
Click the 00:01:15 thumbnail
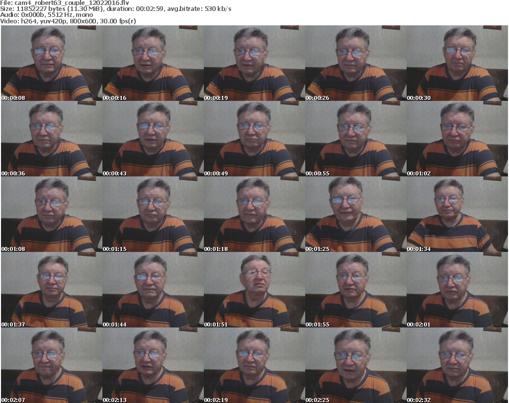(153, 215)
